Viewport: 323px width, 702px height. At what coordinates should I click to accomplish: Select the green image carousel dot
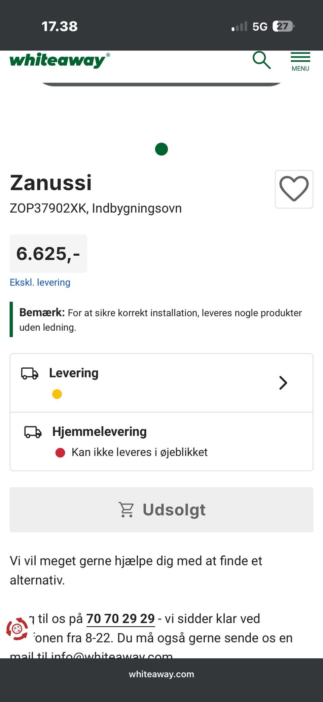161,149
